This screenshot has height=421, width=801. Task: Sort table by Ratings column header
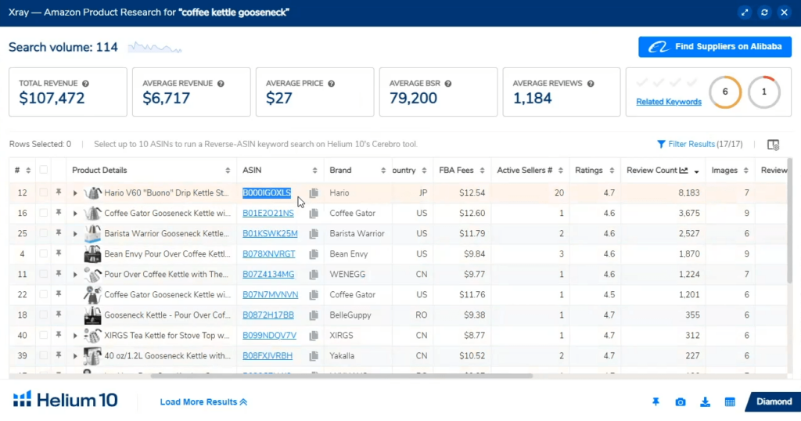[612, 171]
